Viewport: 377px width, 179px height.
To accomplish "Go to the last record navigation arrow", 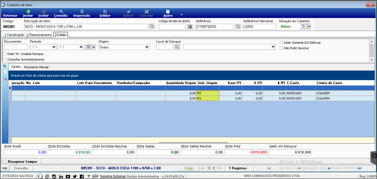I will [x=360, y=168].
